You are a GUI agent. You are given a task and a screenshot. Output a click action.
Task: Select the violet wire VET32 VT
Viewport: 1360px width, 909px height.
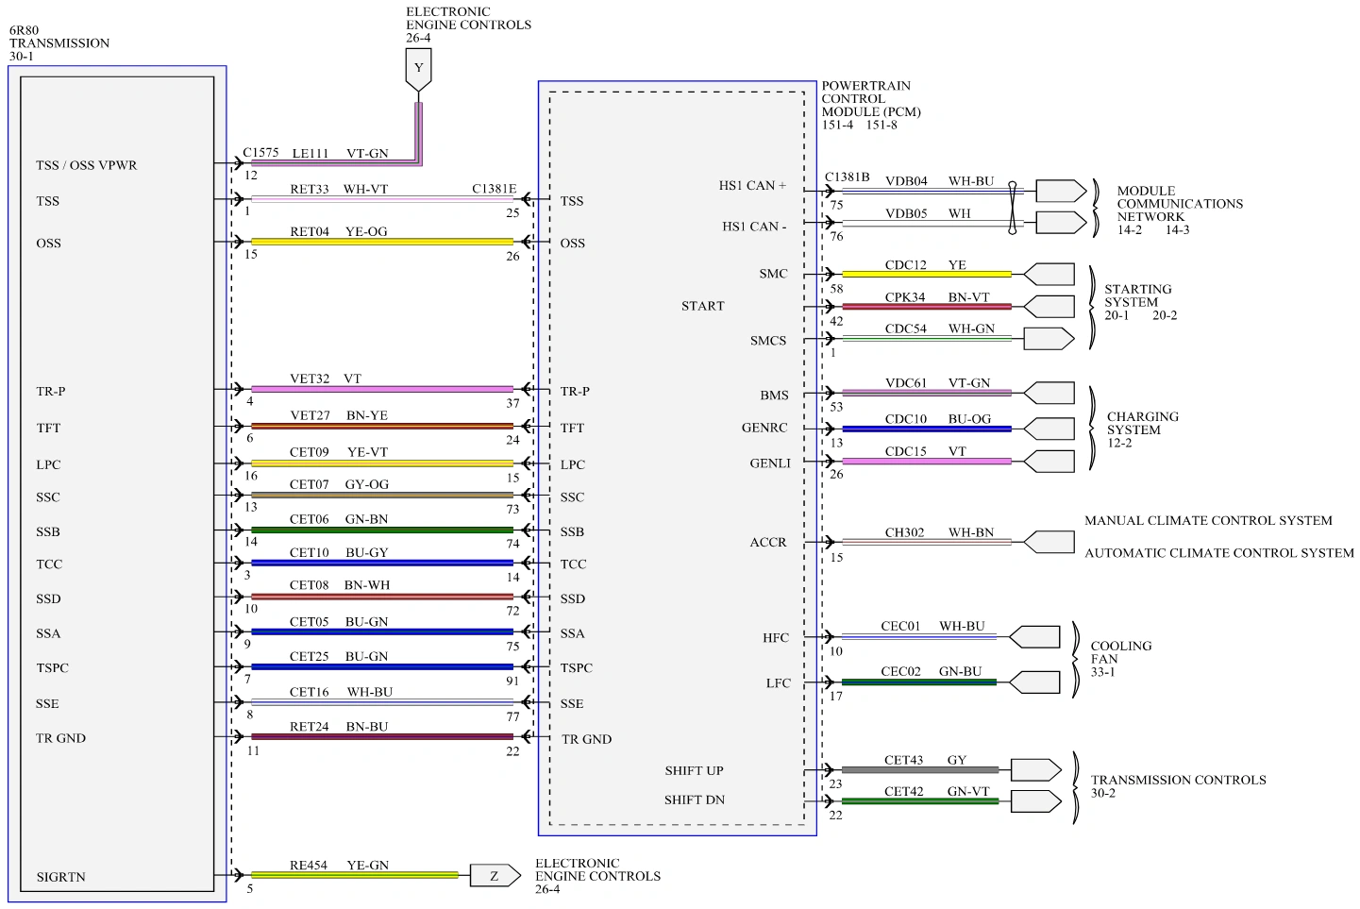tap(382, 389)
